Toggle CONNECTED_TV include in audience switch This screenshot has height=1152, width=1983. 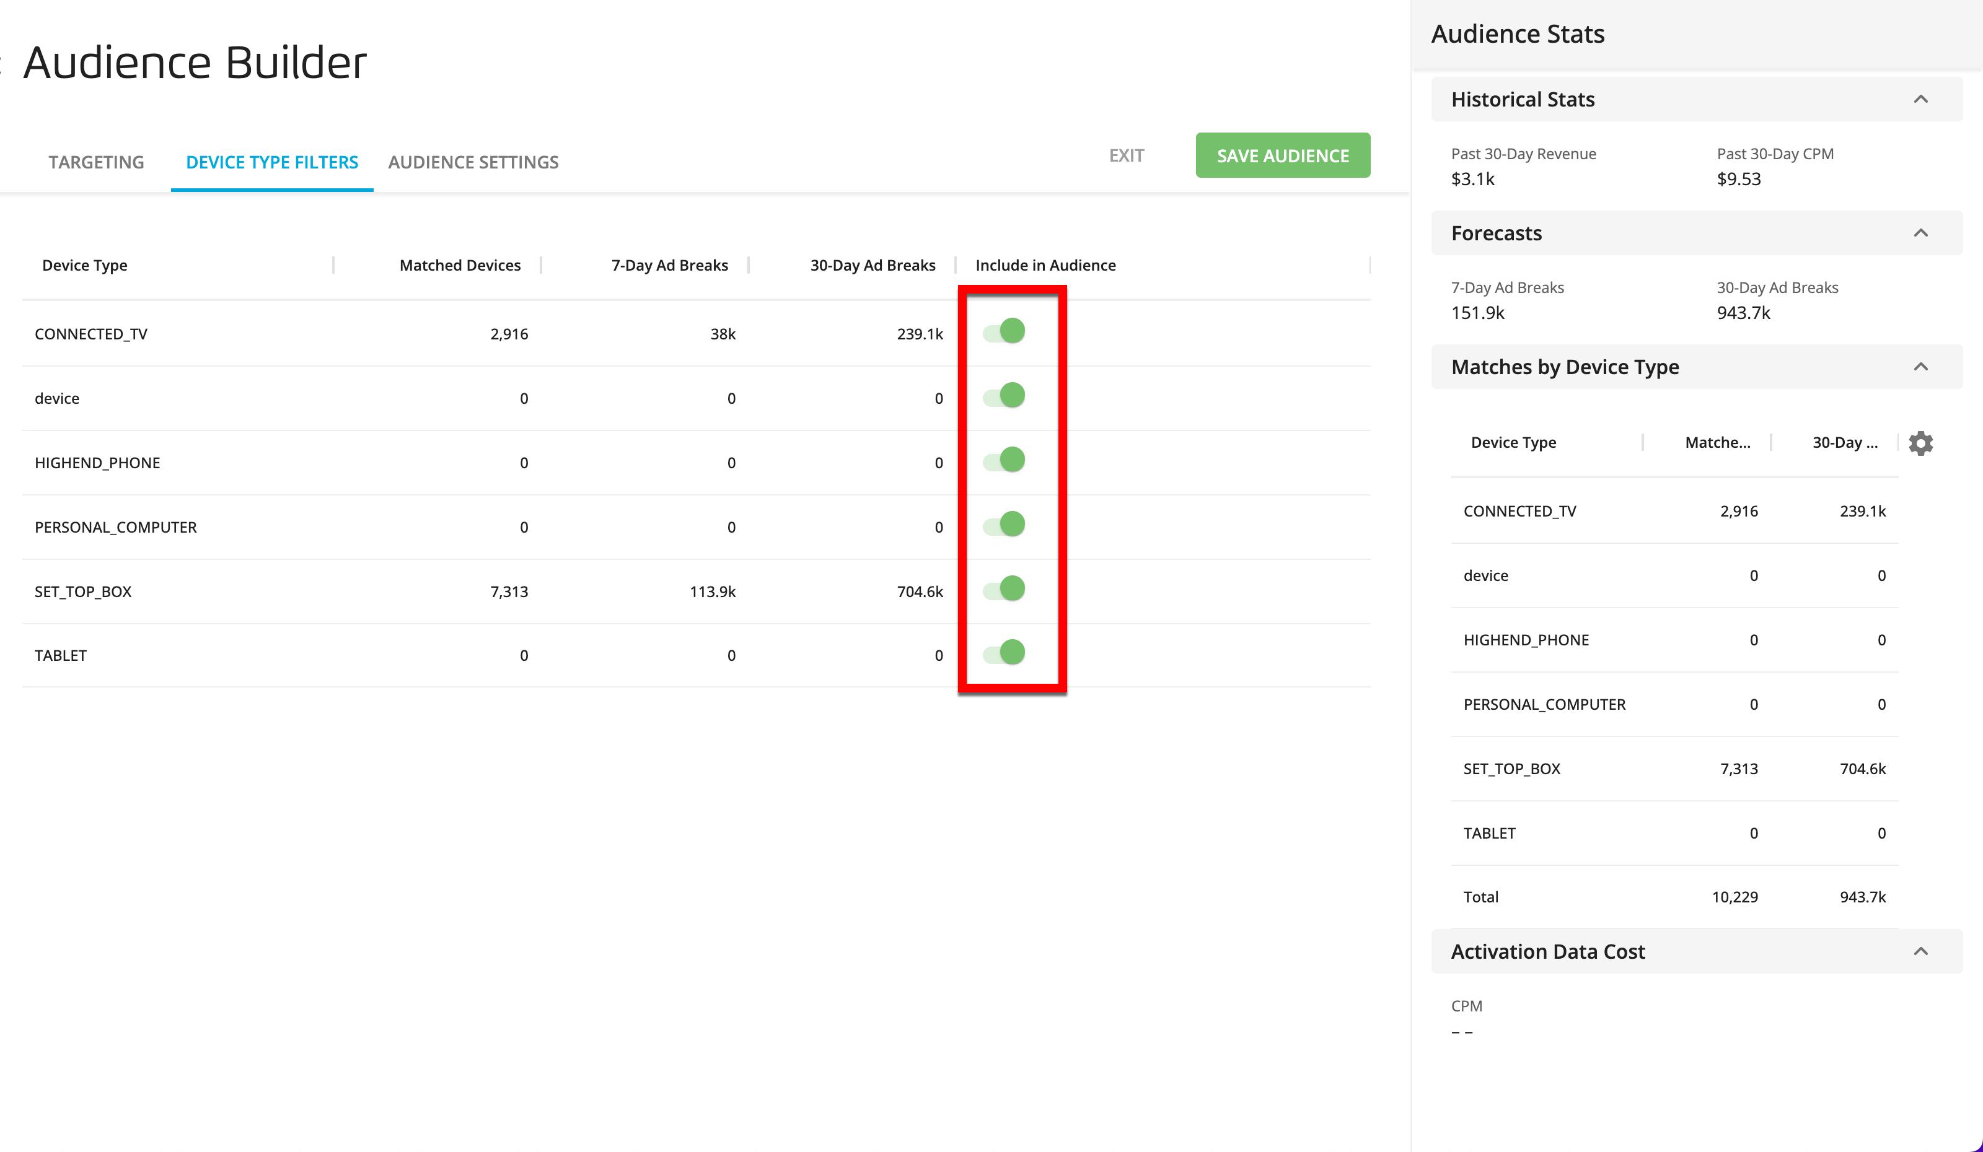click(x=1004, y=331)
